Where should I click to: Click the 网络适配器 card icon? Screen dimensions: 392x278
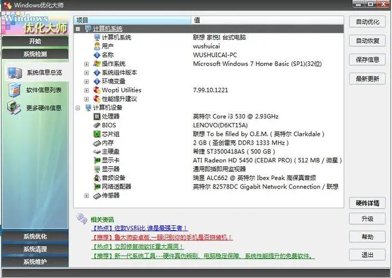pyautogui.click(x=97, y=187)
